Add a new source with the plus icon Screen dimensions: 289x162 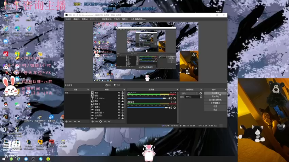coord(93,122)
